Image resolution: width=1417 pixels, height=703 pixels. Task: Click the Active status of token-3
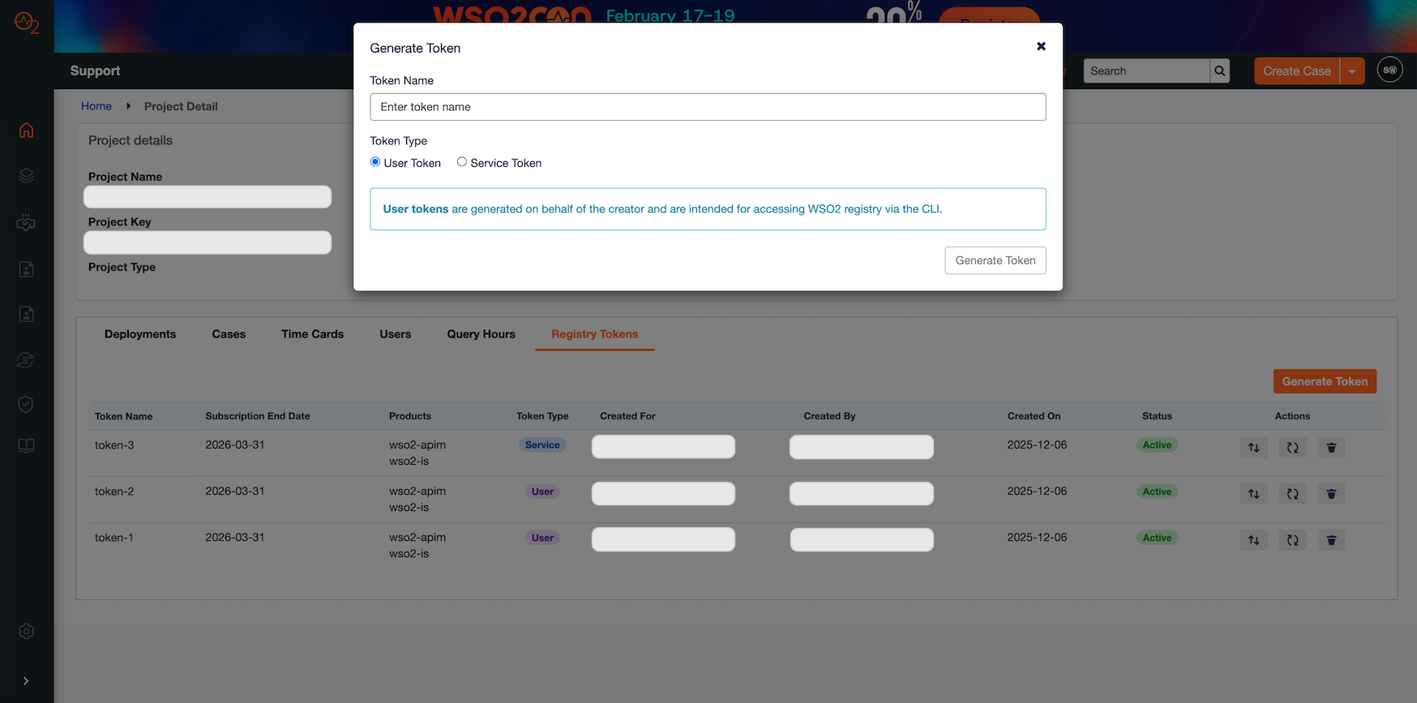coord(1157,445)
